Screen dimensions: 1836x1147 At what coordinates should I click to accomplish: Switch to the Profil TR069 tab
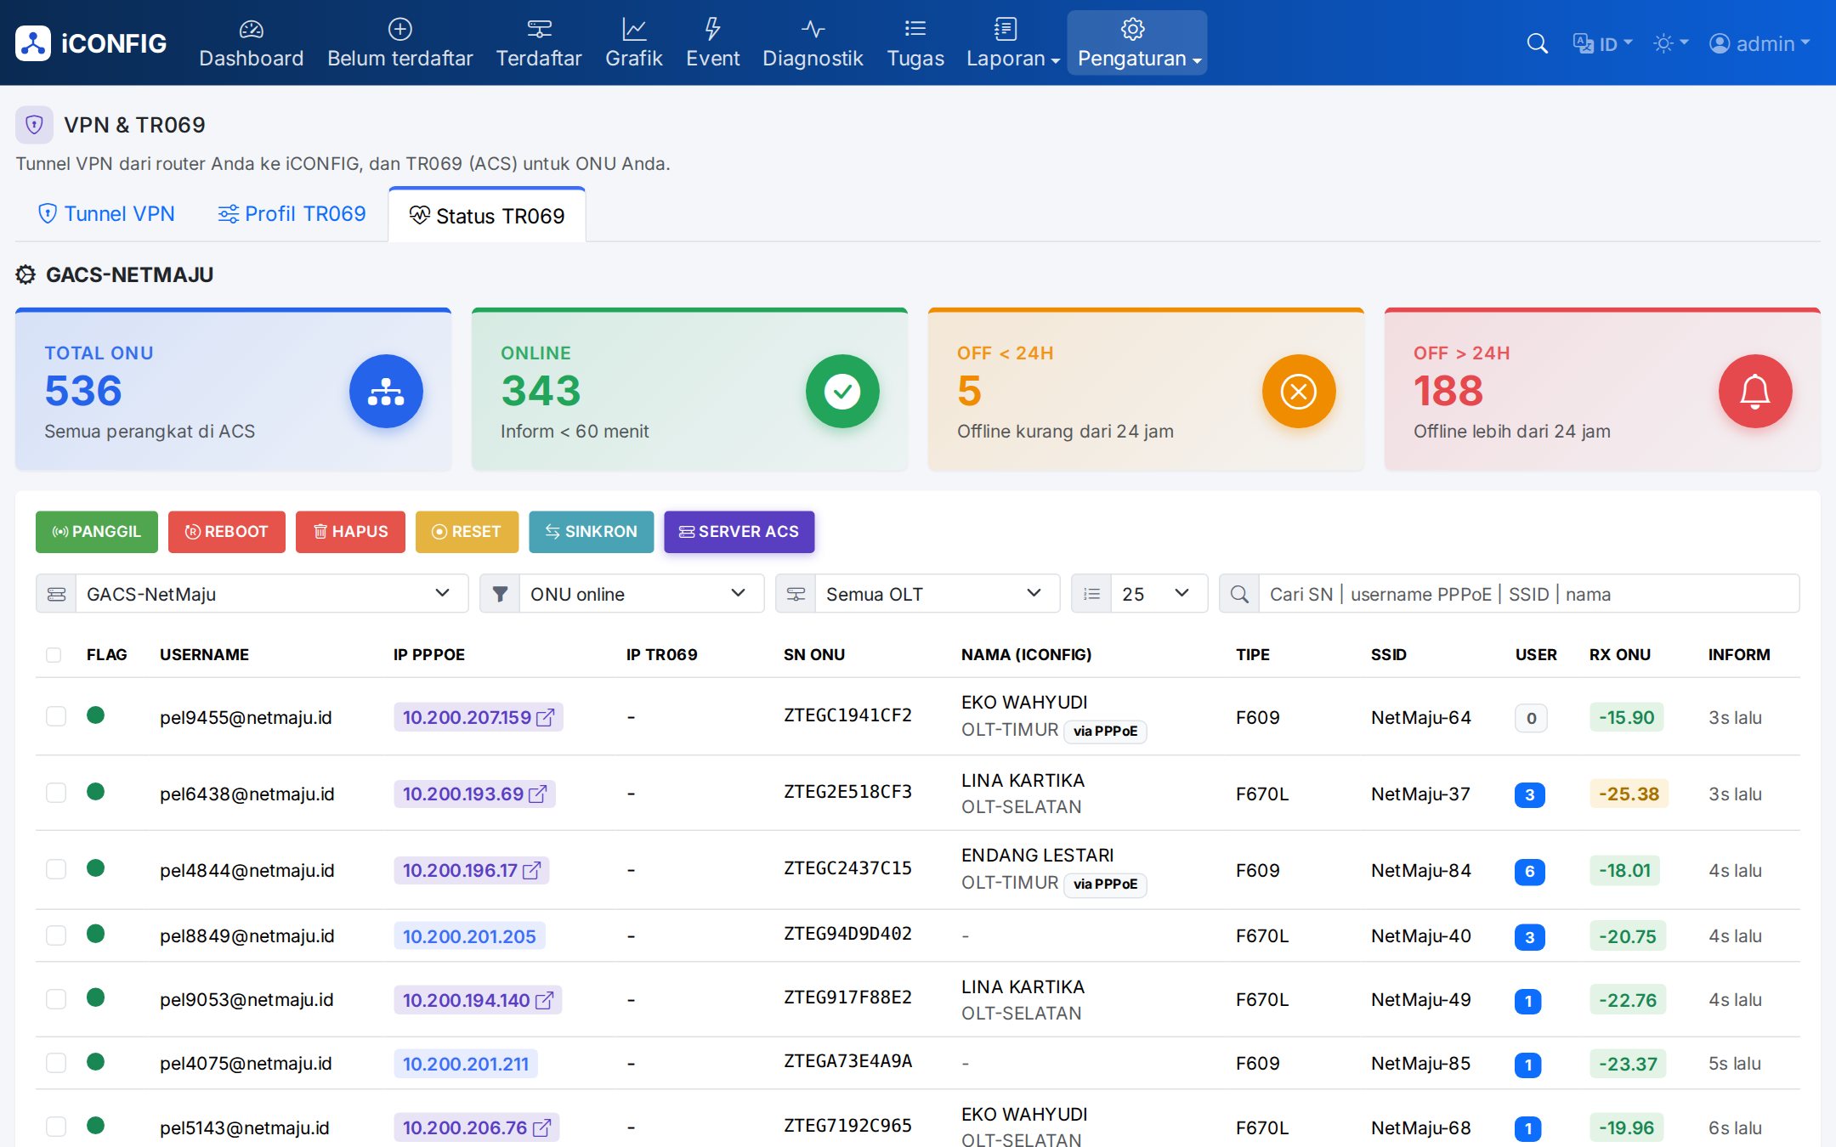[292, 214]
